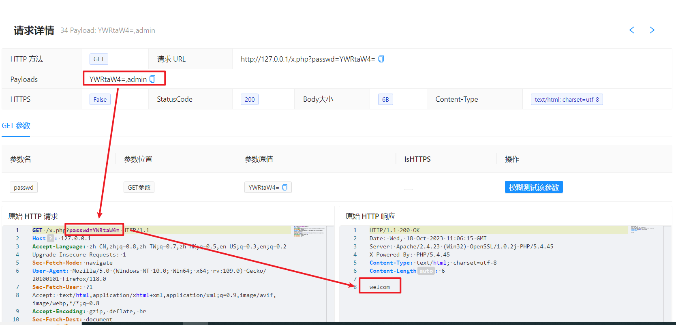This screenshot has width=676, height=325.
Task: Click the 请求详情 title
Action: click(34, 30)
